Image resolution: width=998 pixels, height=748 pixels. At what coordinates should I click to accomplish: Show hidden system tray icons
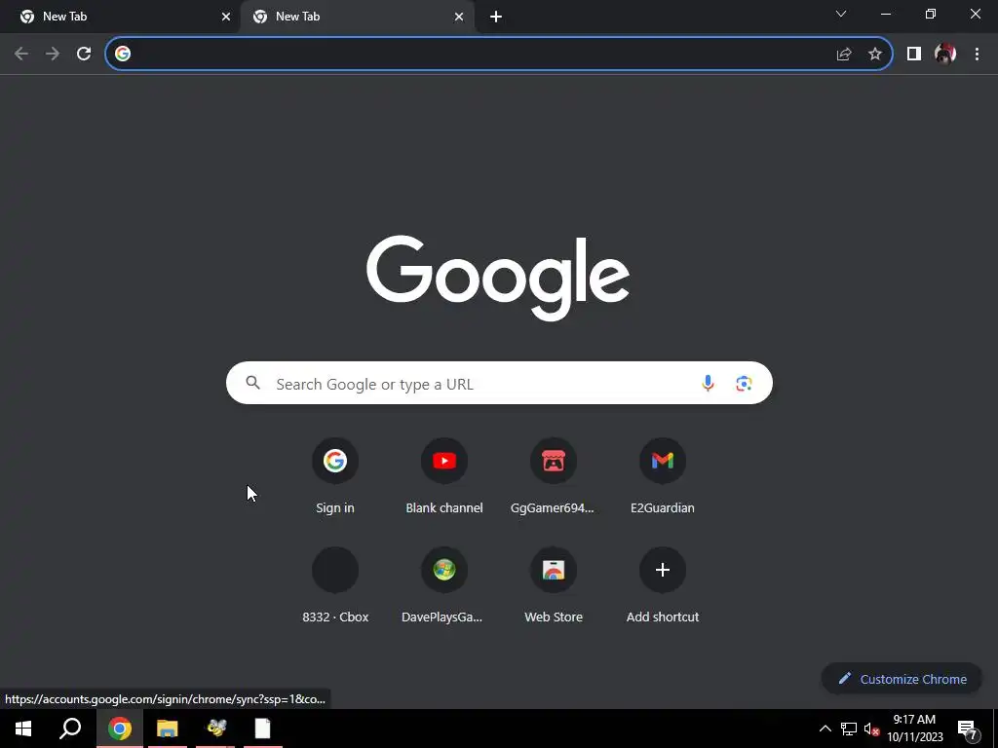pyautogui.click(x=825, y=729)
